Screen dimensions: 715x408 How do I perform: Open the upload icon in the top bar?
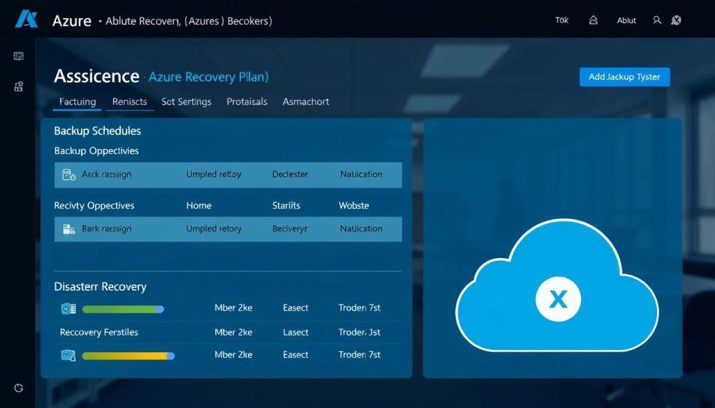[593, 20]
